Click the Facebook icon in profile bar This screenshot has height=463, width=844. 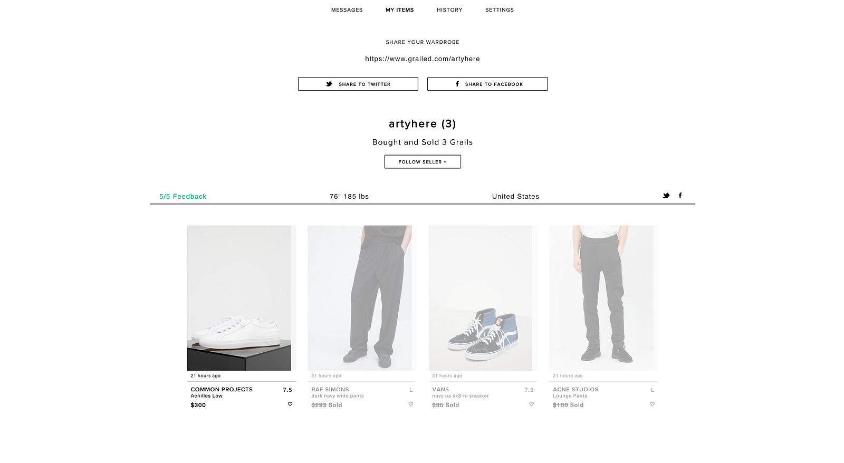click(x=680, y=196)
